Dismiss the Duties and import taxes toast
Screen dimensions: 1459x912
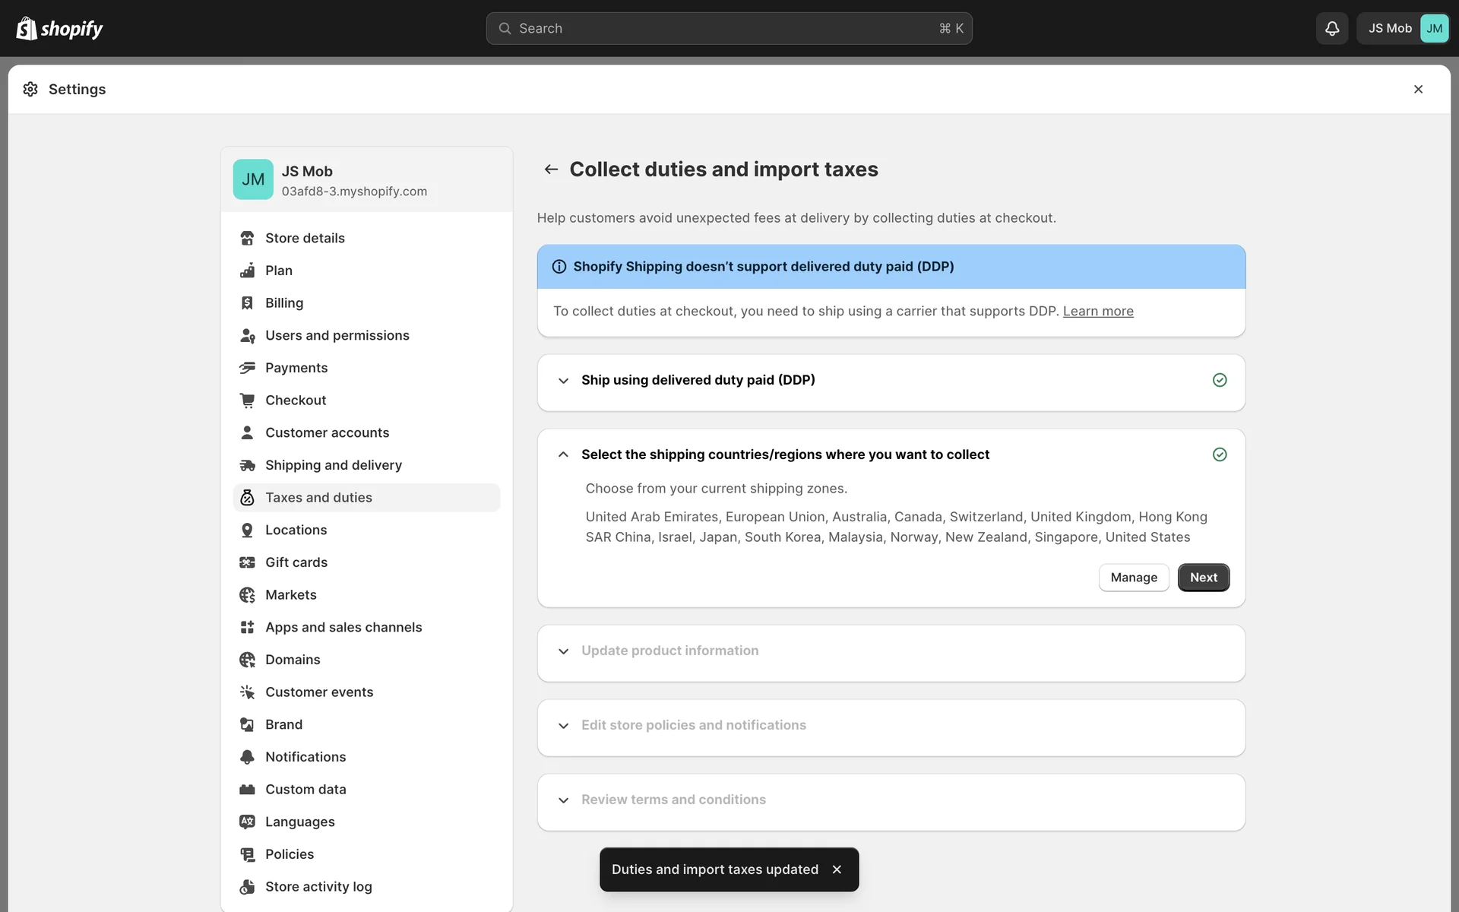click(x=837, y=869)
